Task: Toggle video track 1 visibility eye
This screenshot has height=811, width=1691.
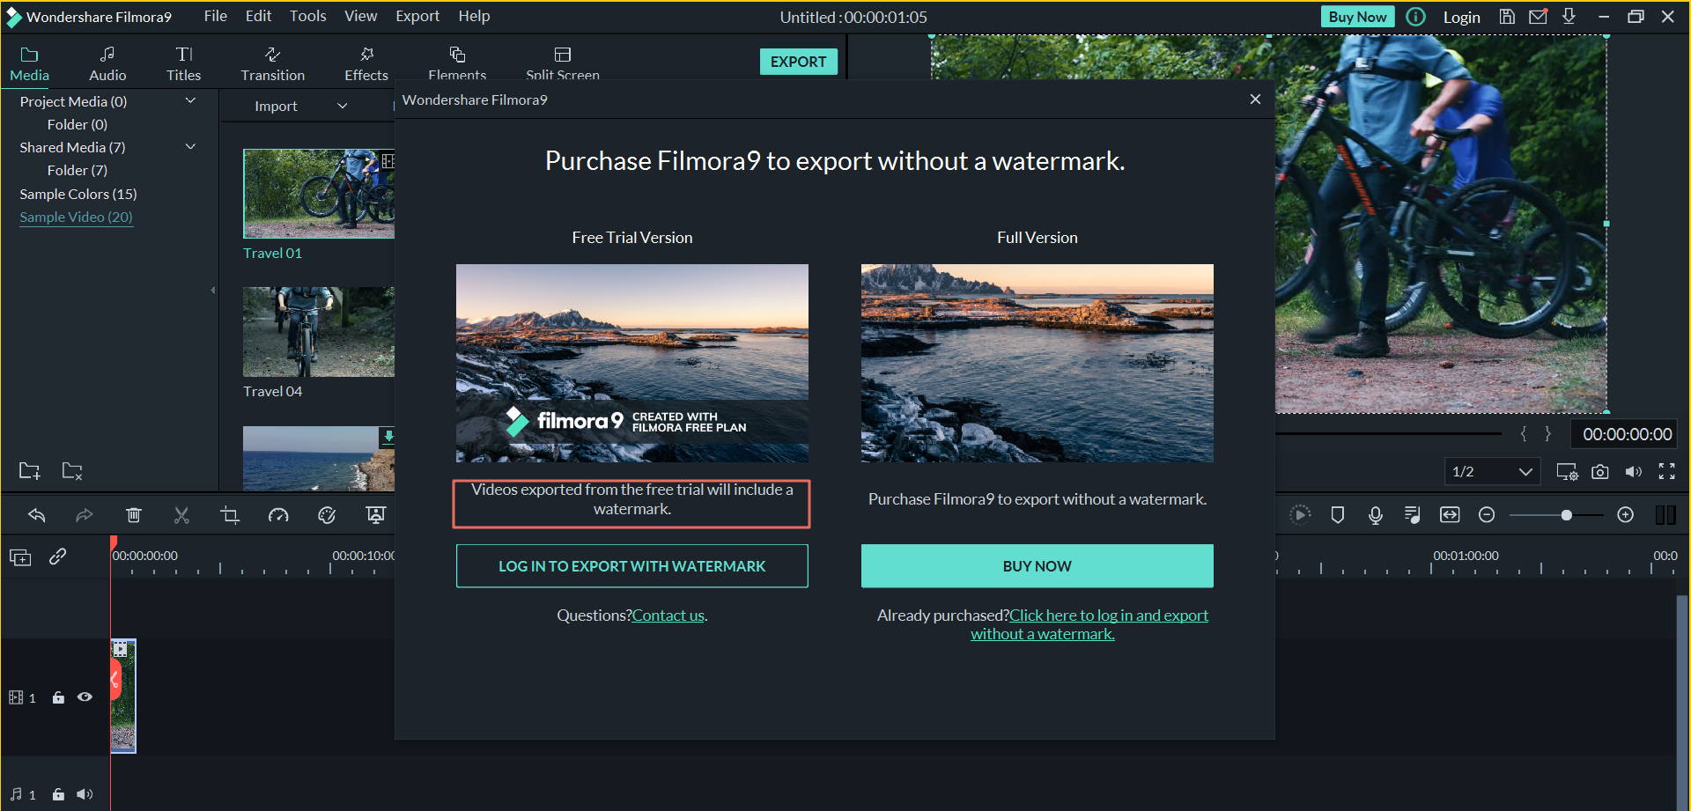Action: pos(85,697)
